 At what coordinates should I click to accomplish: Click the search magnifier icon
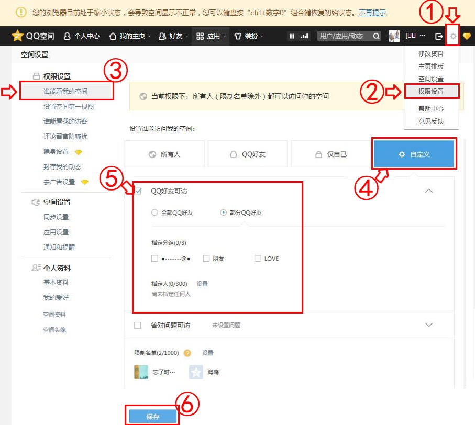(377, 36)
